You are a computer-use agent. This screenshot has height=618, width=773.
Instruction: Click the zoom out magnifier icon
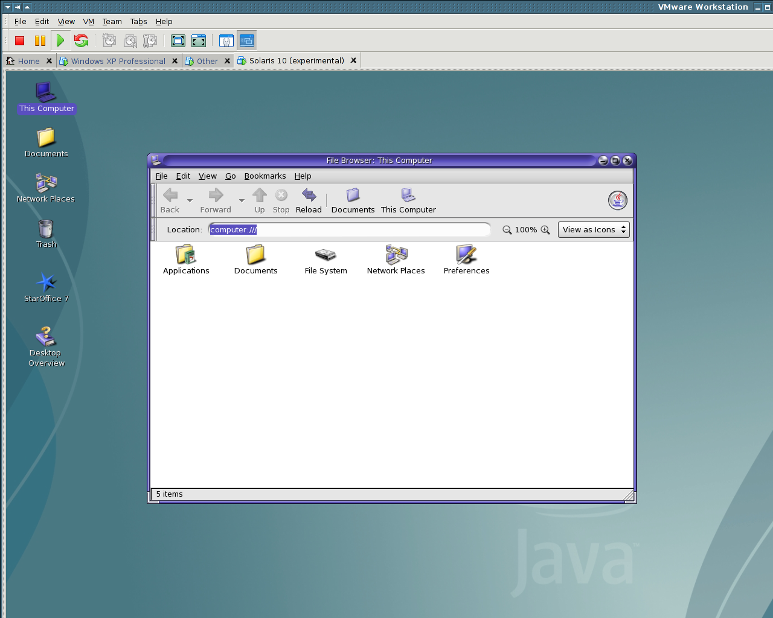click(x=507, y=230)
